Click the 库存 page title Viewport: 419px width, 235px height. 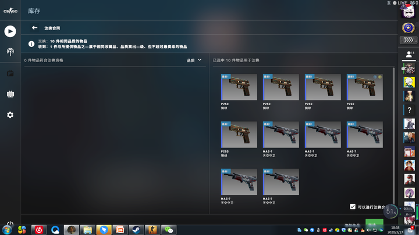[34, 11]
